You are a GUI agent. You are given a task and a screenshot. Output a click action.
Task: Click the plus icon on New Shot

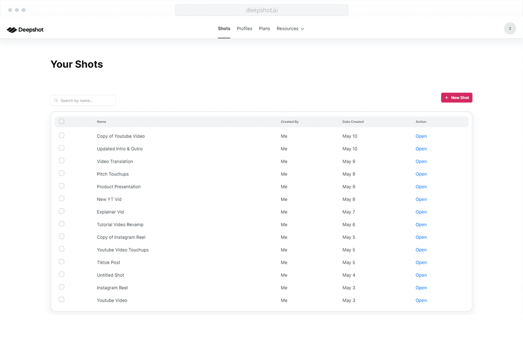[x=446, y=98]
